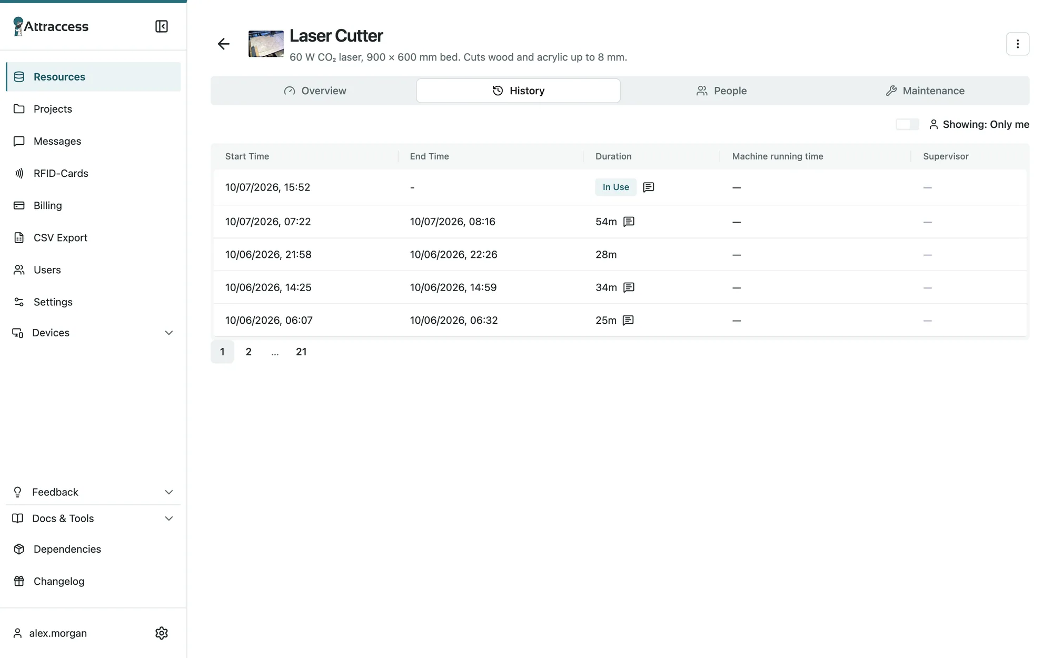The image size is (1053, 658).
Task: Open note icon beside 25m duration
Action: 628,321
